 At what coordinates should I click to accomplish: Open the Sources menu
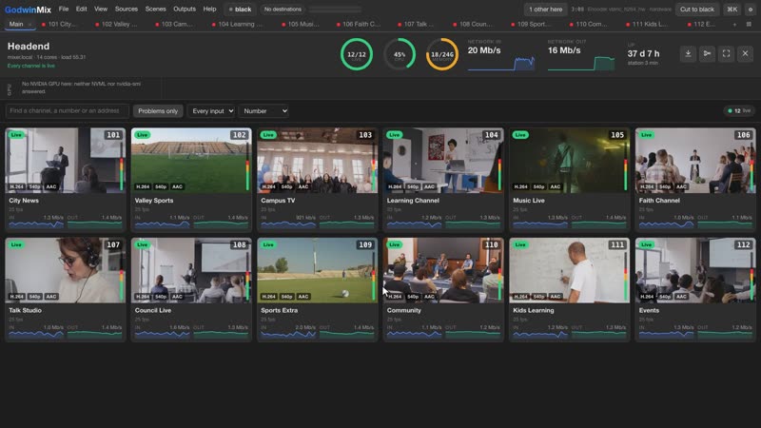pos(127,10)
